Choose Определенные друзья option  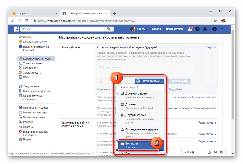[x=140, y=133]
